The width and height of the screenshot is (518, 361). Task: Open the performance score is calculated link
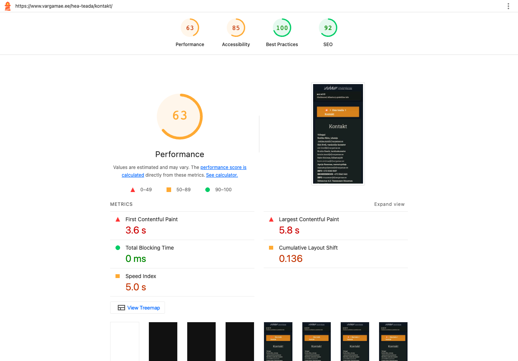click(x=184, y=171)
